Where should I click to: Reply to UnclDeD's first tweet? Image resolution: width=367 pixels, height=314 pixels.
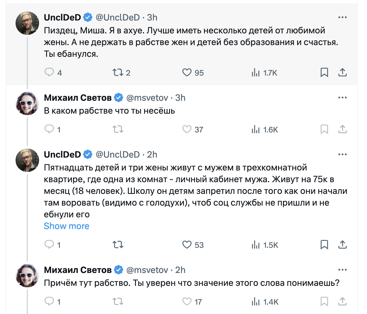49,72
